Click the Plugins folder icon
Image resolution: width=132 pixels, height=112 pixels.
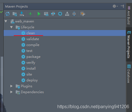[x=18, y=86]
